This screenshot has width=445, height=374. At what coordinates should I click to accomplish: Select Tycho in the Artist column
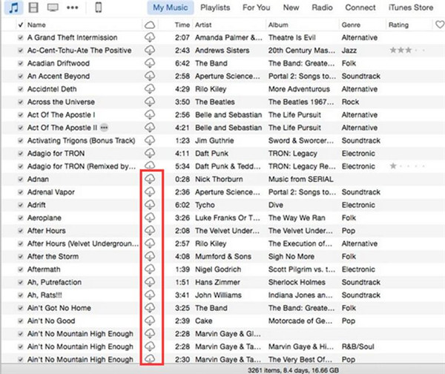click(205, 205)
